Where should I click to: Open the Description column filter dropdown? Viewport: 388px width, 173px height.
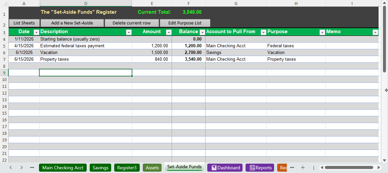tap(128, 32)
